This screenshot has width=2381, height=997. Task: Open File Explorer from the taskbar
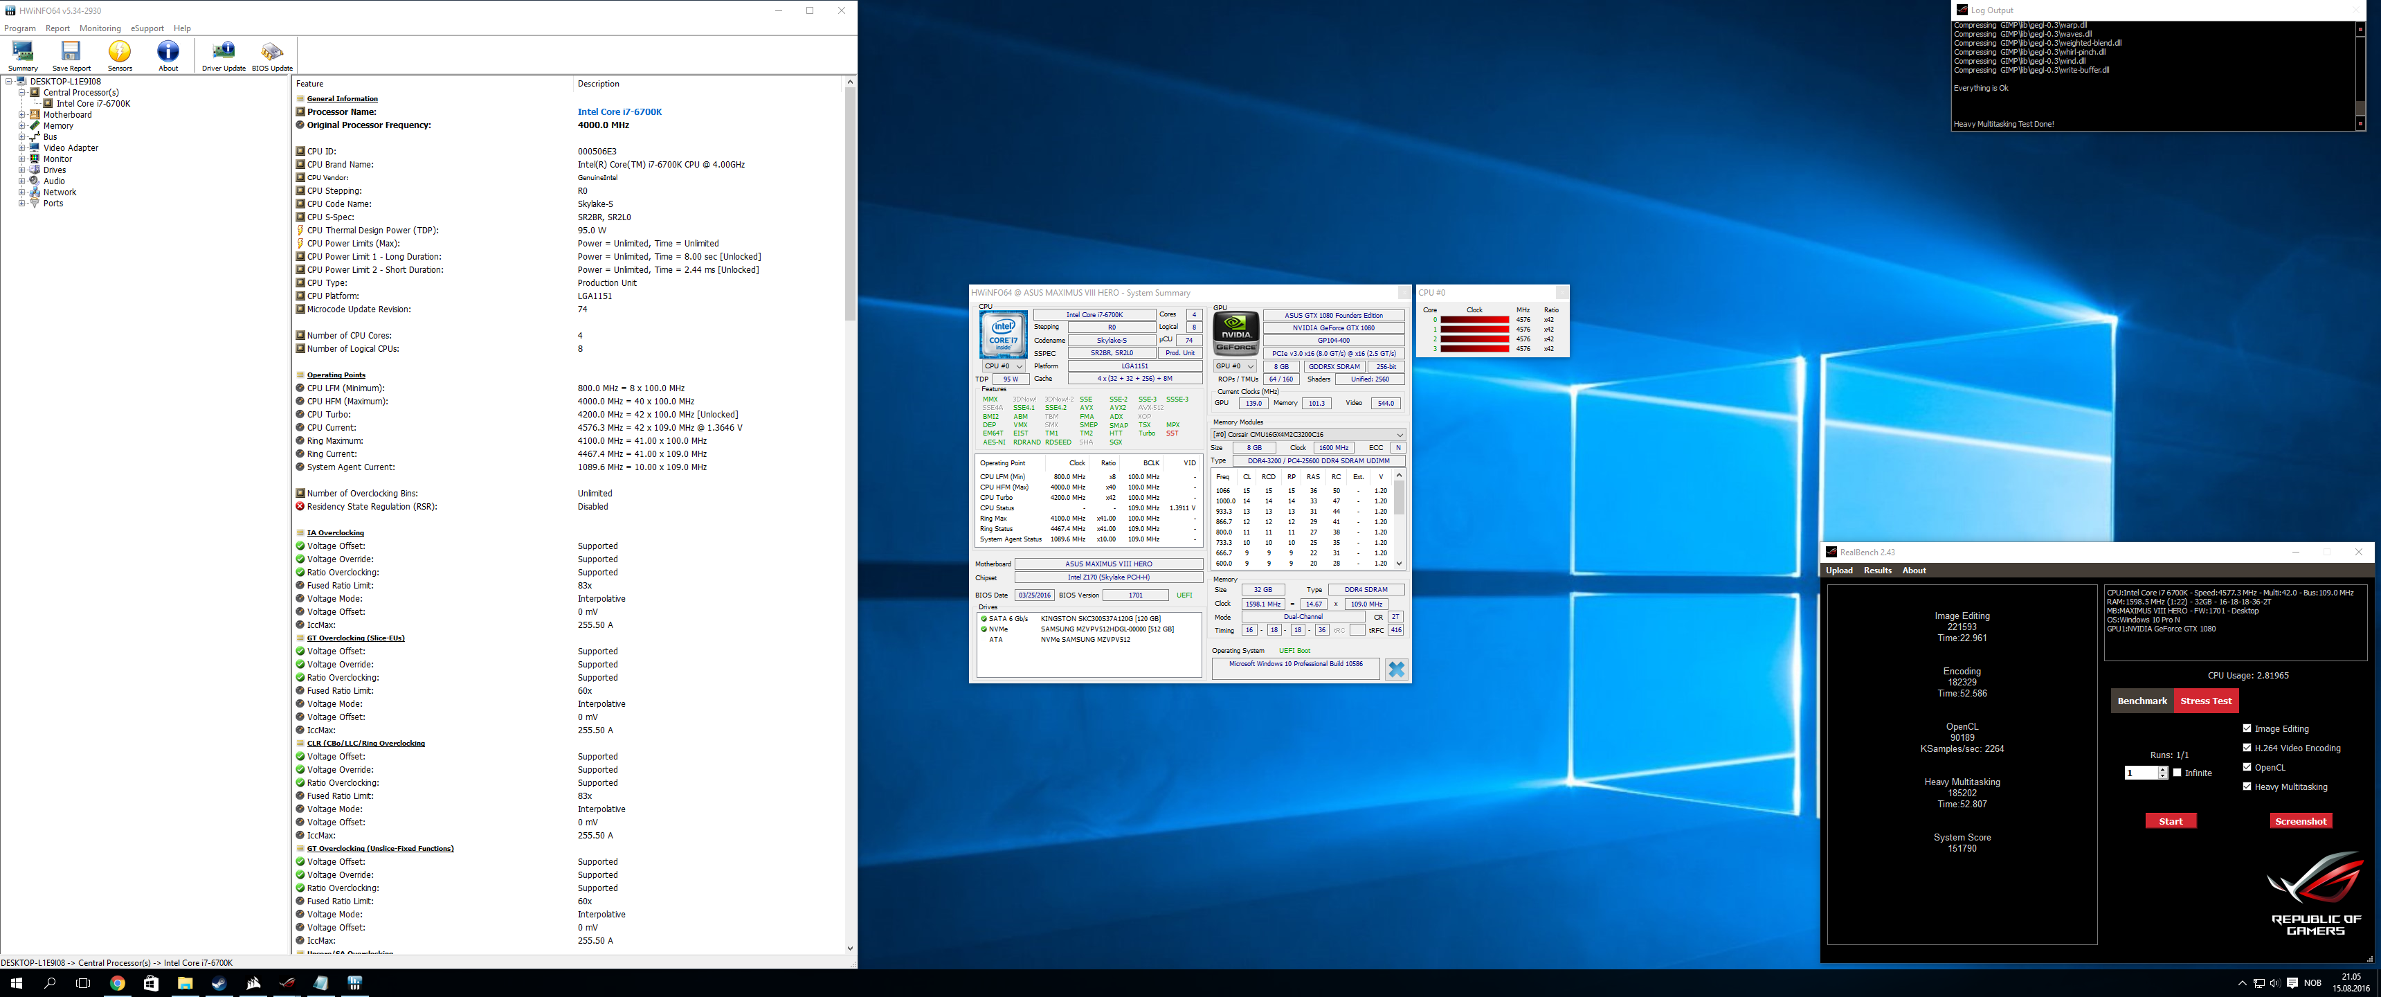tap(185, 983)
